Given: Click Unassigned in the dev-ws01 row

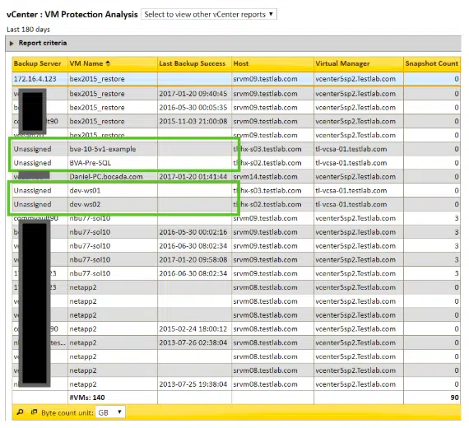Looking at the screenshot, I should 32,190.
